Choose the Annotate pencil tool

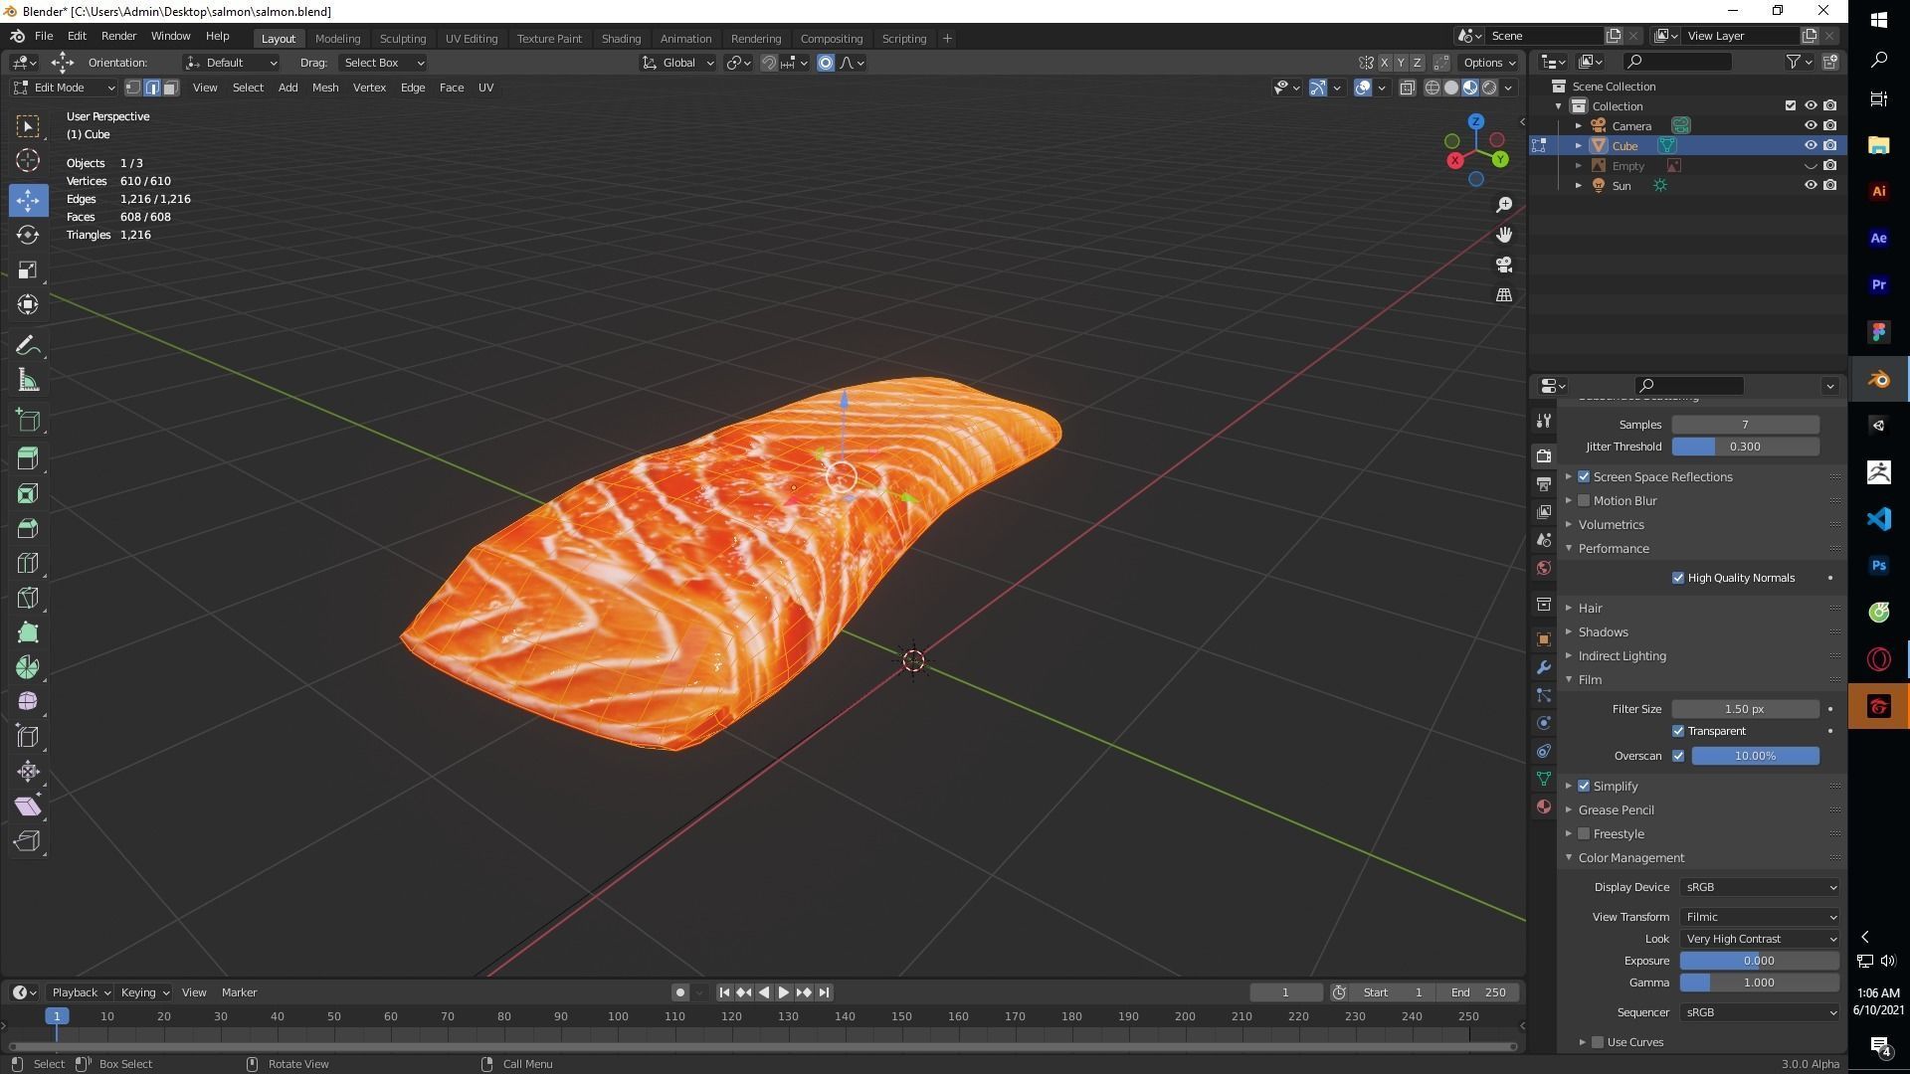pos(28,345)
